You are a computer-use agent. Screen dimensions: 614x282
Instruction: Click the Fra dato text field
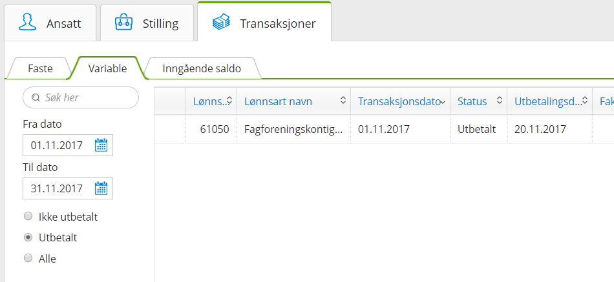57,145
